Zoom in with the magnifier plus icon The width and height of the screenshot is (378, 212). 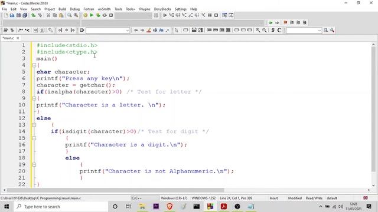tap(258, 30)
